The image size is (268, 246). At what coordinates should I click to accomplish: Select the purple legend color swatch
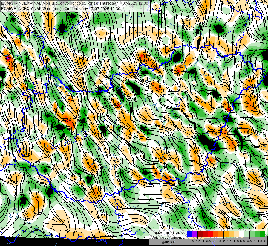pyautogui.click(x=195, y=234)
